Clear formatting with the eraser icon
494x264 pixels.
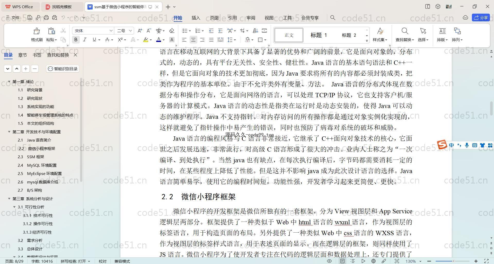[x=172, y=31]
